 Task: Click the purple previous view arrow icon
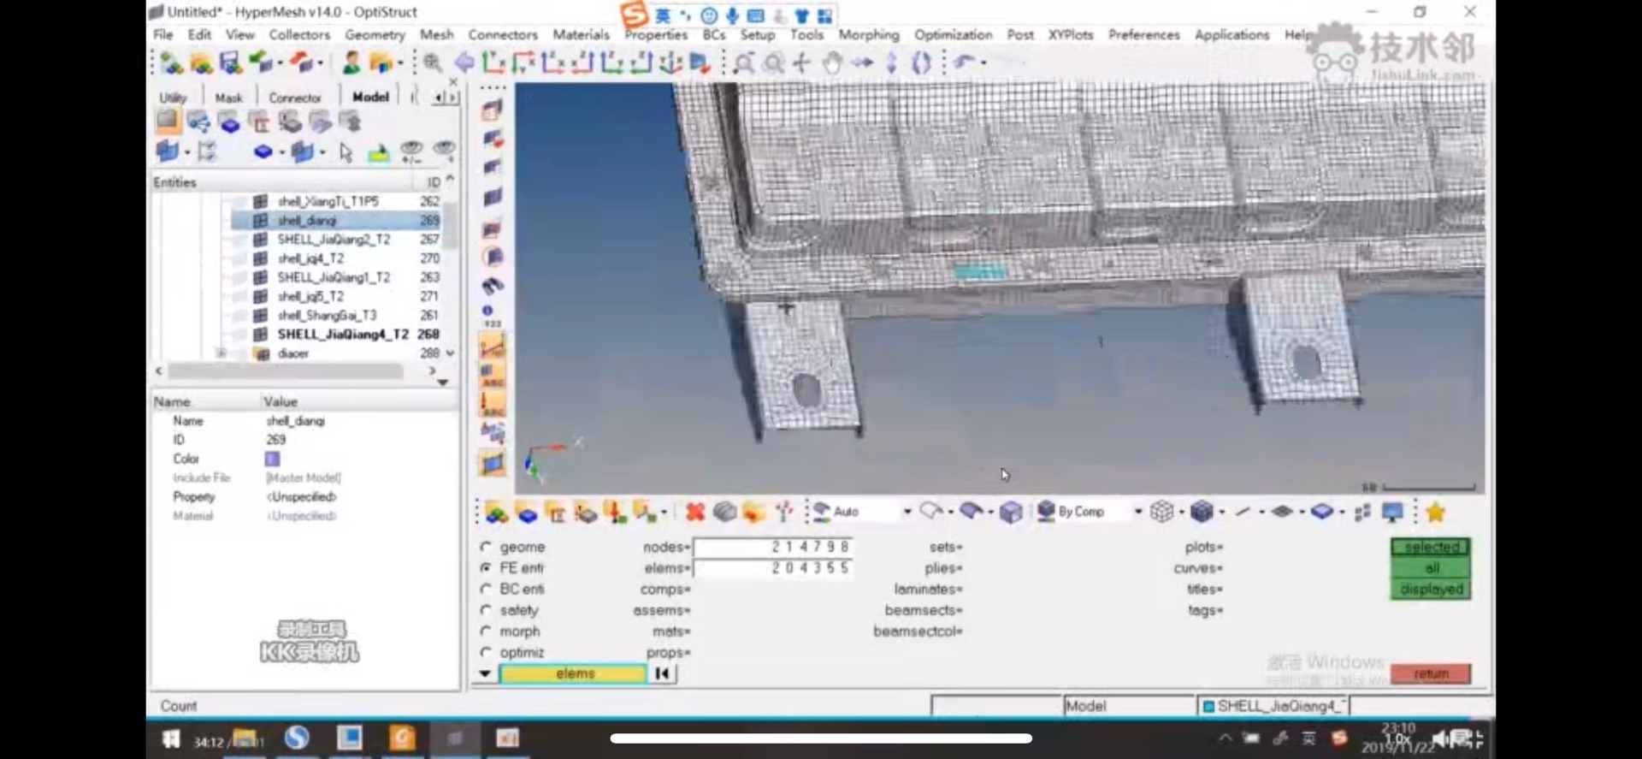(464, 62)
